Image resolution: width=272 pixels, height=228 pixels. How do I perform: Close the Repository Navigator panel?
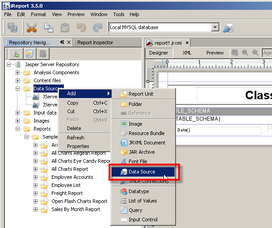(x=69, y=42)
